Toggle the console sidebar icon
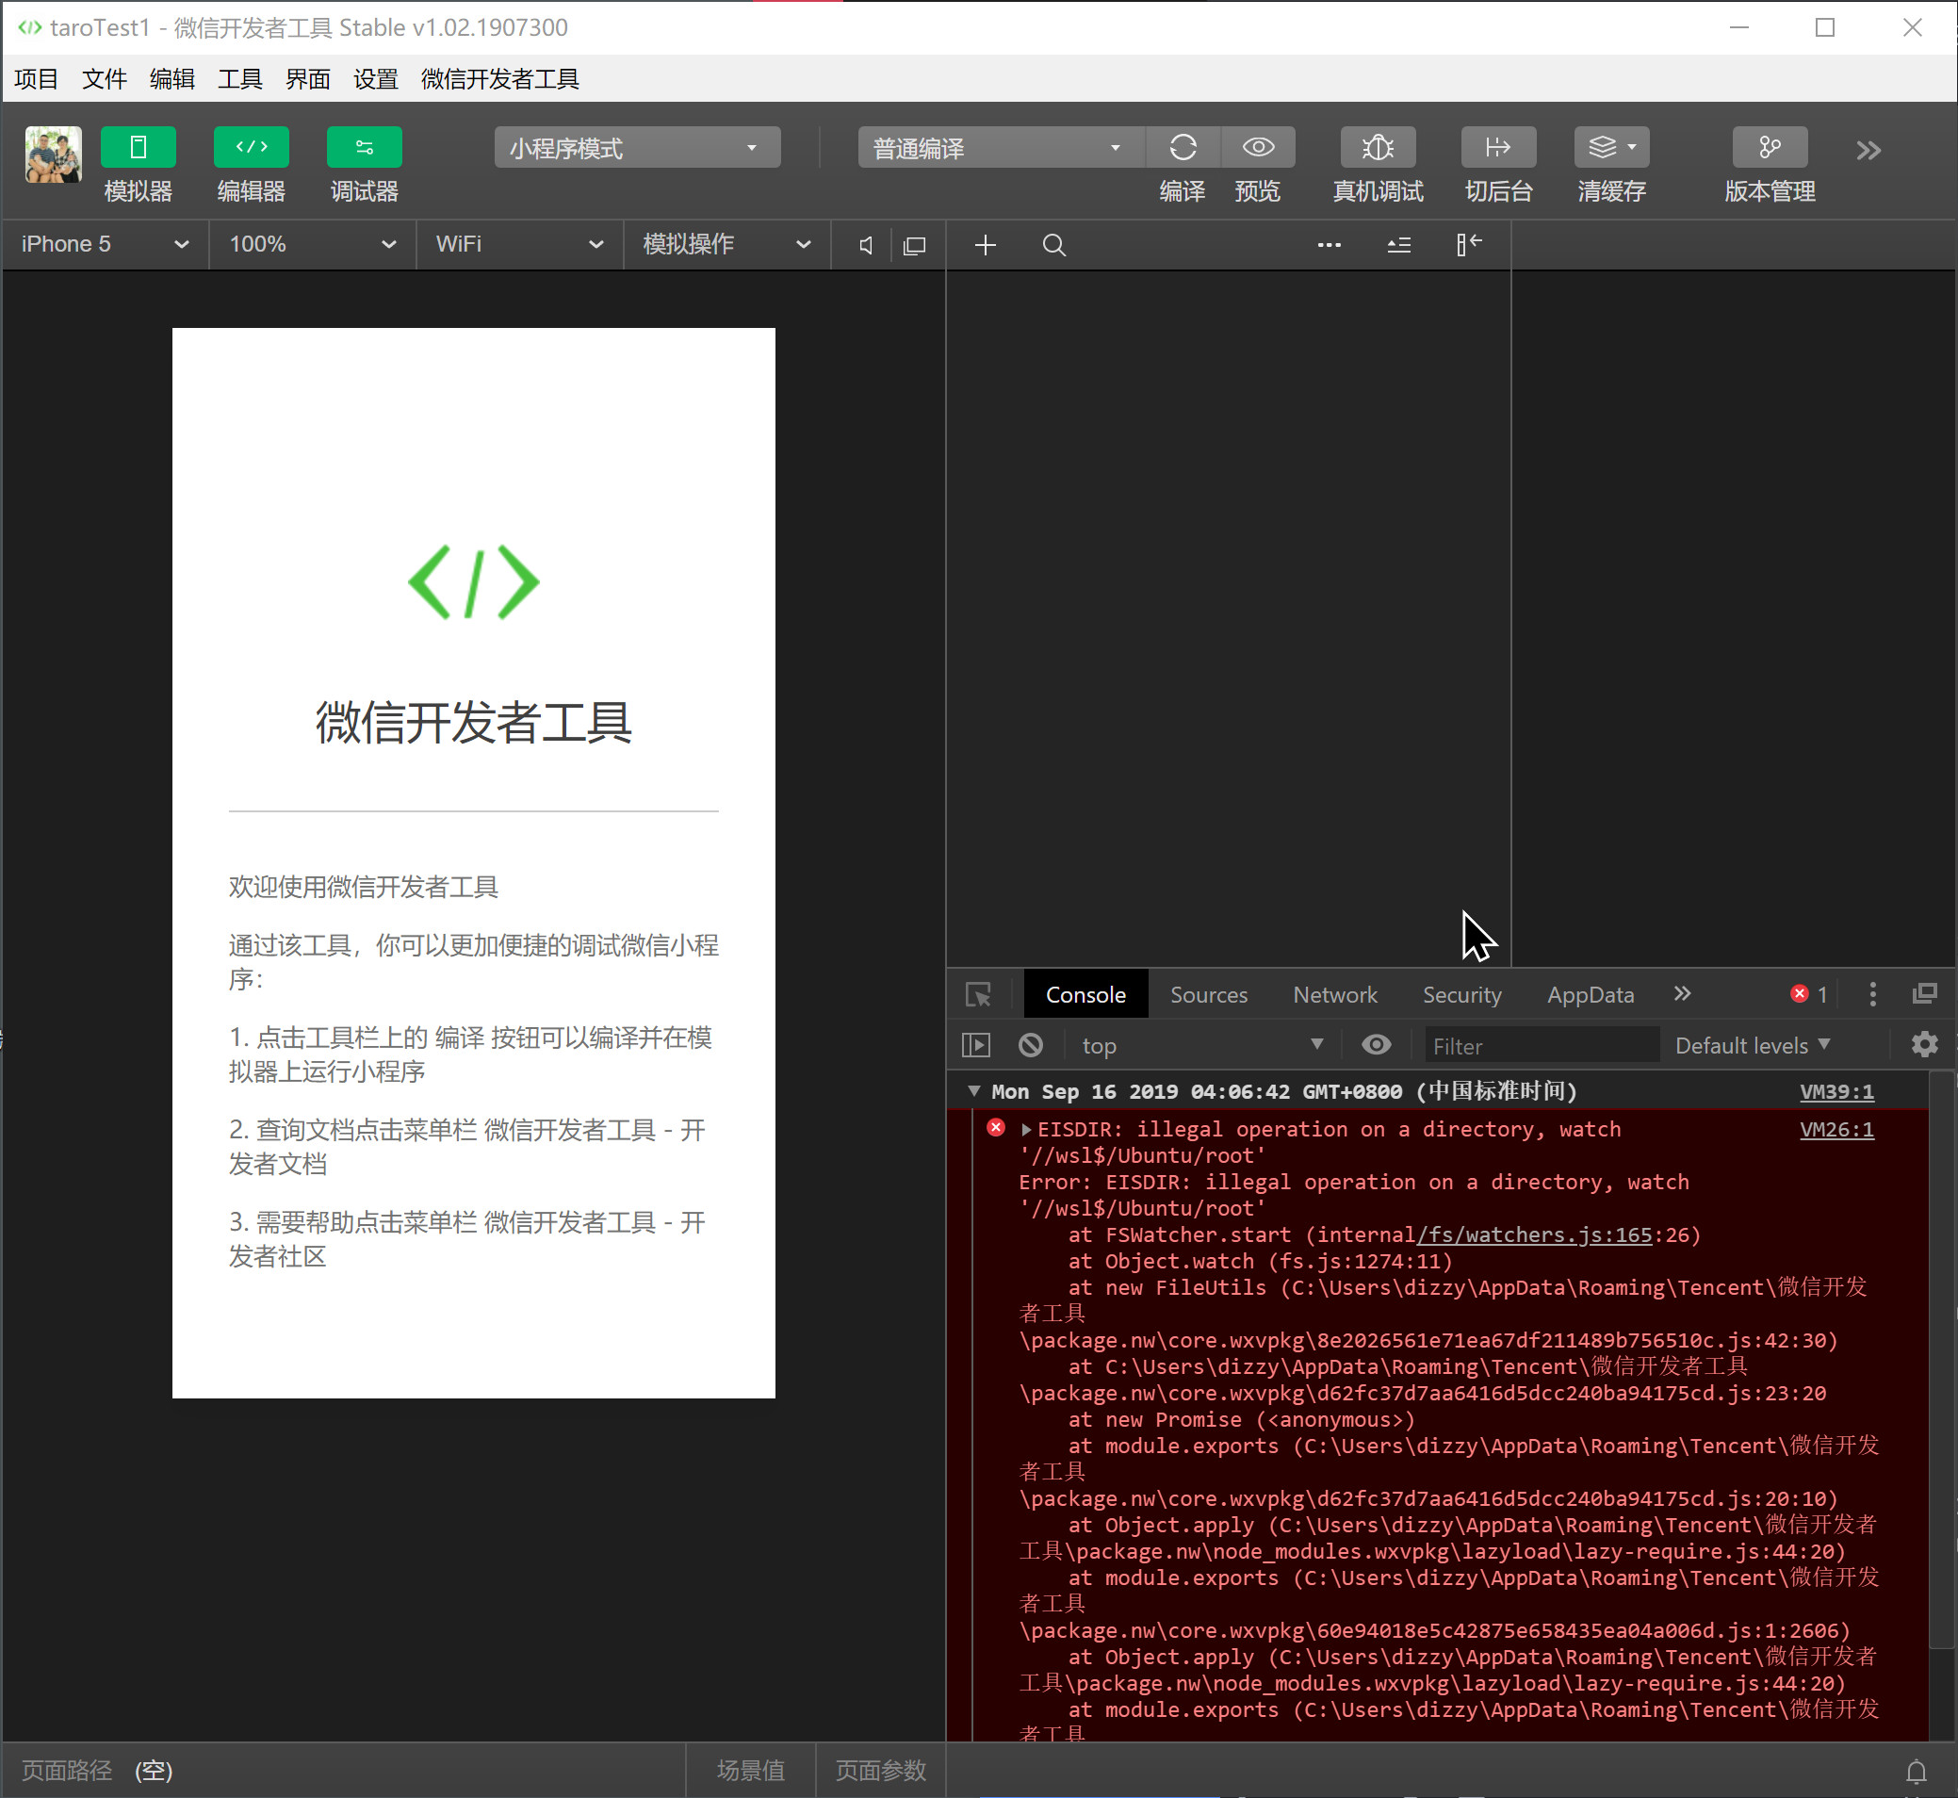The height and width of the screenshot is (1798, 1958). pyautogui.click(x=975, y=1046)
